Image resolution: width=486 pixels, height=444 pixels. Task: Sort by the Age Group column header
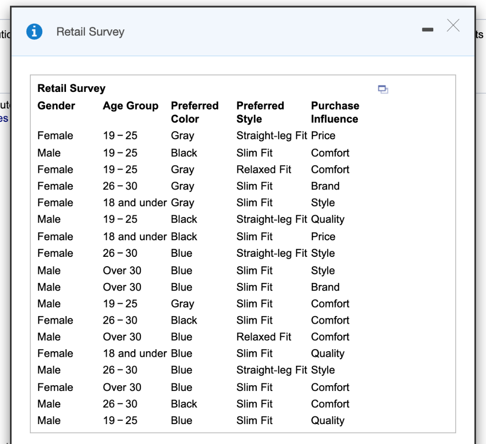point(131,106)
